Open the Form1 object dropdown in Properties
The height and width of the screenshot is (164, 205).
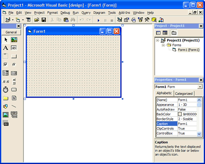pyautogui.click(x=200, y=87)
